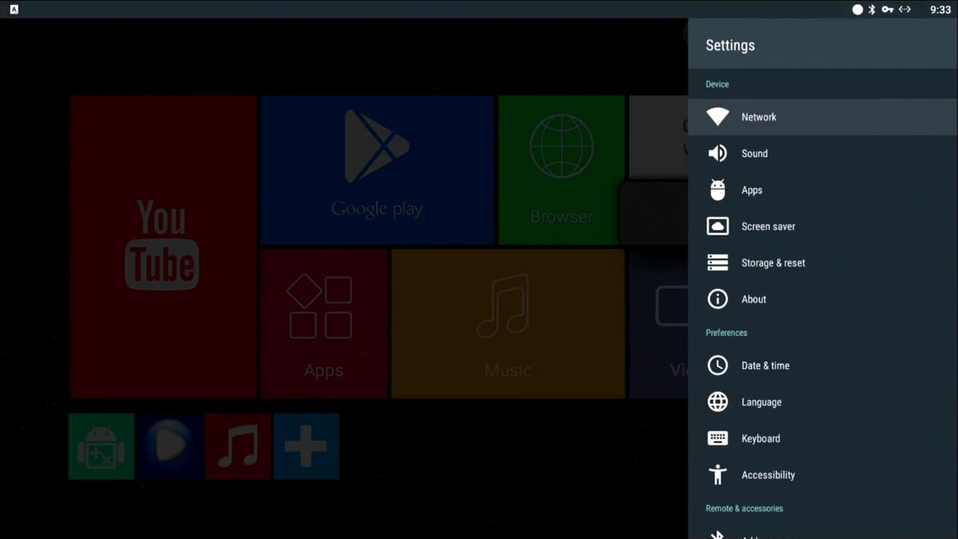Click the Screen saver cloud icon
This screenshot has height=539, width=958.
(718, 227)
